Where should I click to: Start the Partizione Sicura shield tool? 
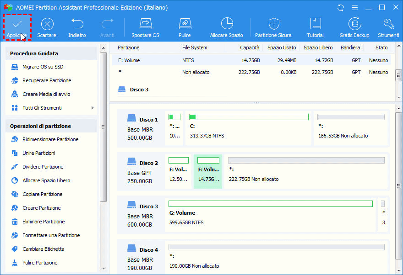pos(273,27)
